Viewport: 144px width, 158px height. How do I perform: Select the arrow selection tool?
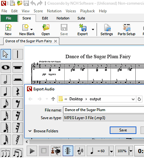tap(6, 54)
